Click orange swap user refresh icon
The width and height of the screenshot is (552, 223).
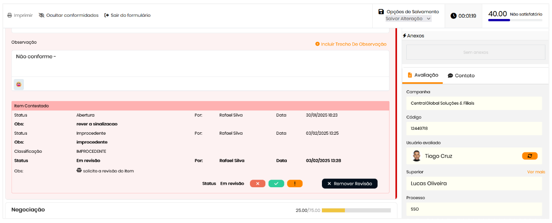click(529, 156)
